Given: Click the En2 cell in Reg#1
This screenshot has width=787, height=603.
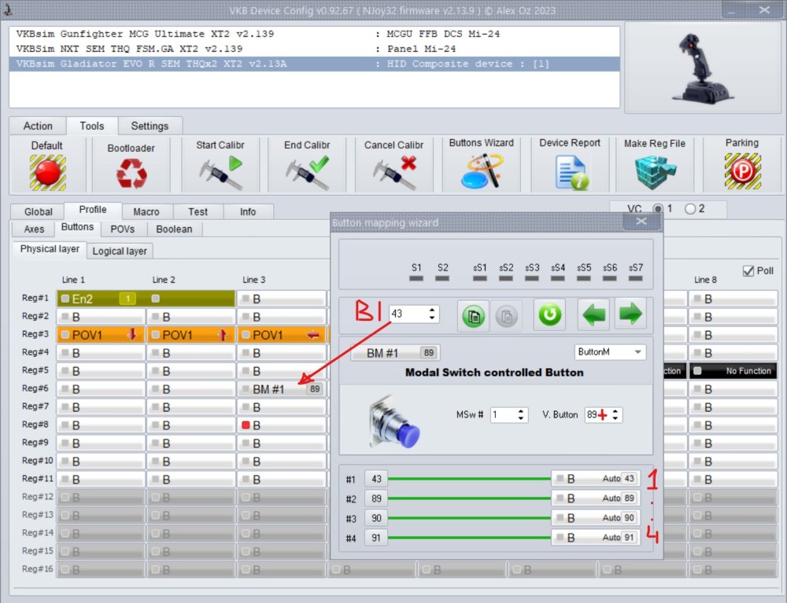Looking at the screenshot, I should pos(146,299).
